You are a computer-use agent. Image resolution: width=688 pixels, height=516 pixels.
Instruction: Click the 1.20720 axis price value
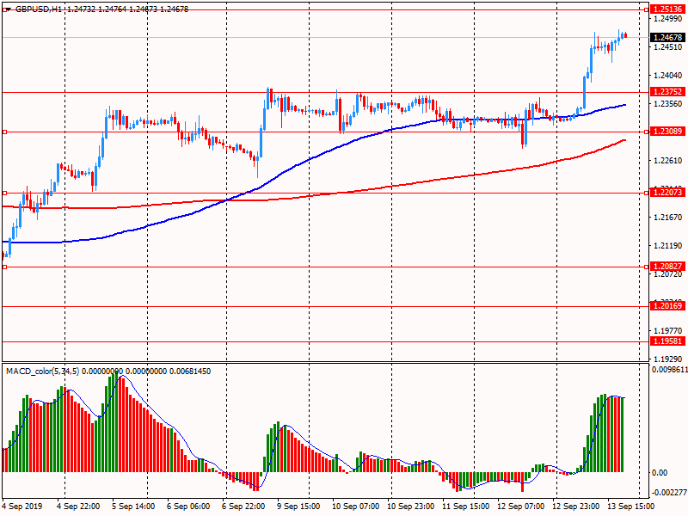(668, 274)
